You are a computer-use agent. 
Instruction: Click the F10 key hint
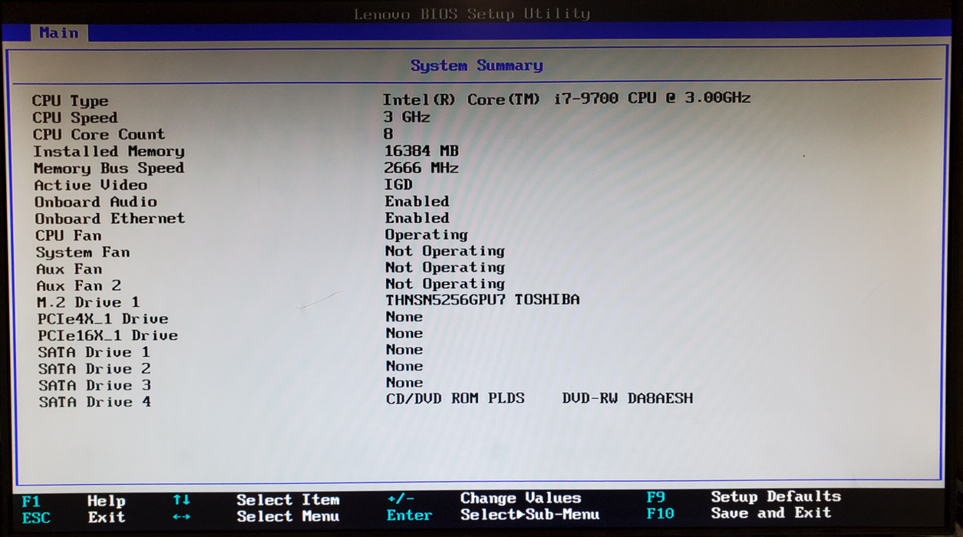point(661,513)
